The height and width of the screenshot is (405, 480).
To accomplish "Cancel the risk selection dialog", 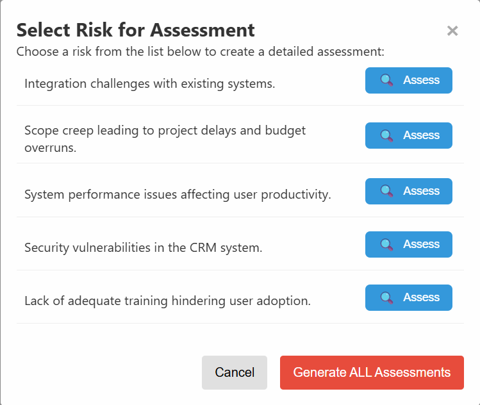I will click(x=235, y=372).
